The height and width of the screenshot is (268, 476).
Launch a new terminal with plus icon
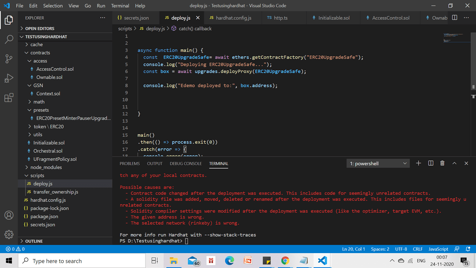(x=418, y=163)
